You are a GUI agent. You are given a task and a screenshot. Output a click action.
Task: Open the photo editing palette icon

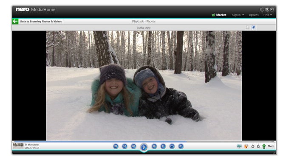[x=246, y=146]
